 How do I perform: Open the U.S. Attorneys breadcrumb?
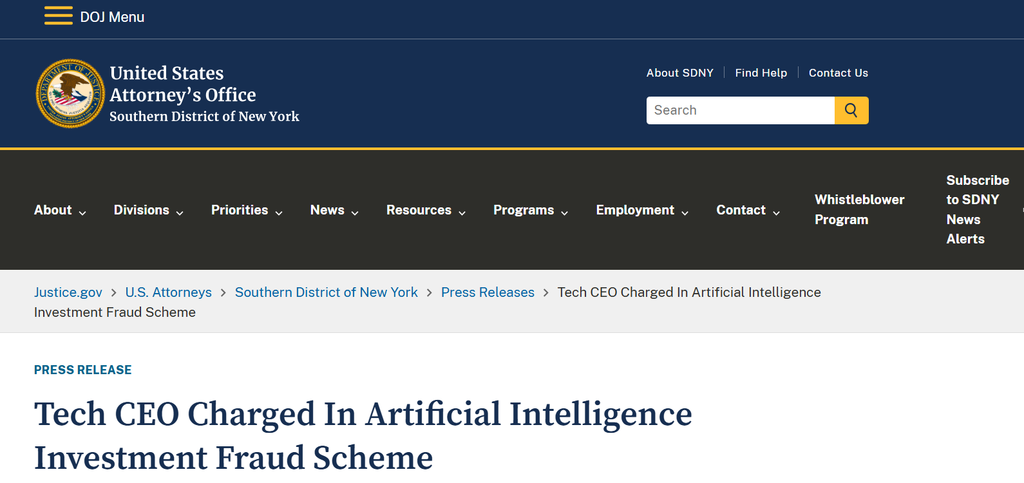point(168,292)
